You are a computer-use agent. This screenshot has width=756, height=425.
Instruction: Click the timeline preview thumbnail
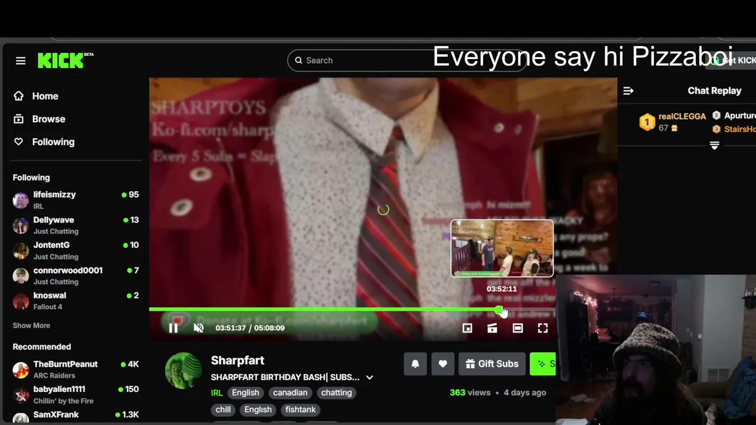pos(502,248)
